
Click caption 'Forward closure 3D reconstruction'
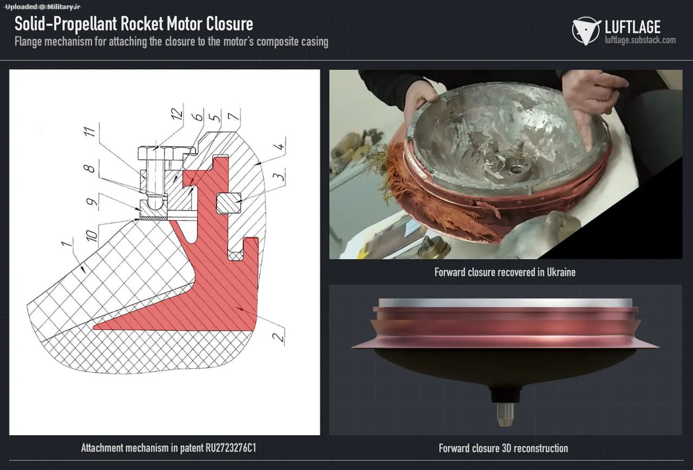504,448
